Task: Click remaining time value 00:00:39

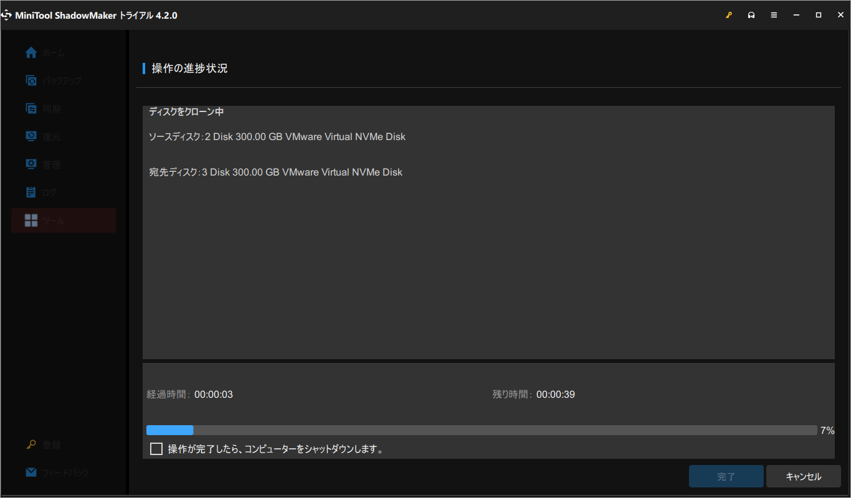Action: tap(556, 395)
